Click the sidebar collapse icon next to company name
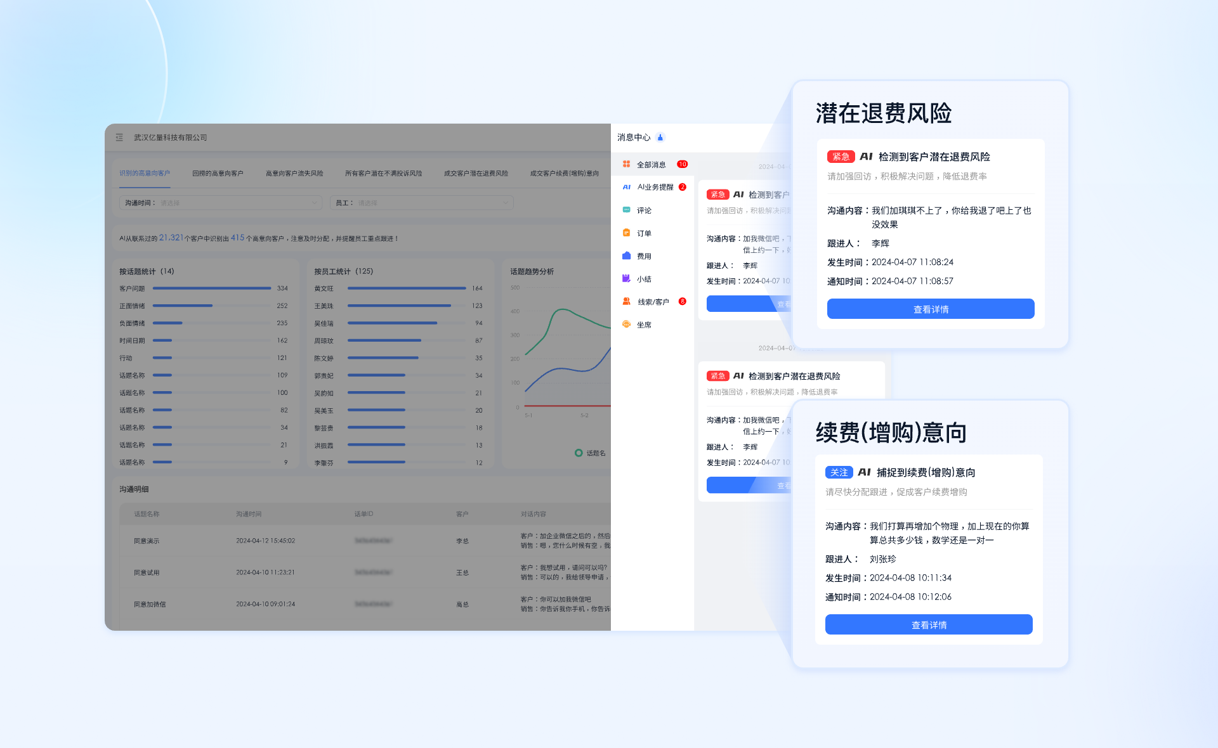The image size is (1218, 748). pos(119,137)
